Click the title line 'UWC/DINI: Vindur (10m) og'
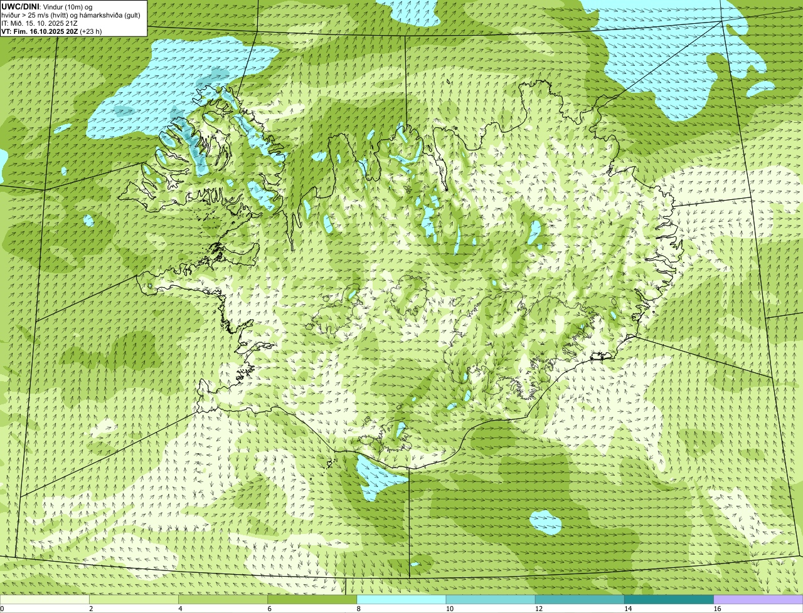 46,6
